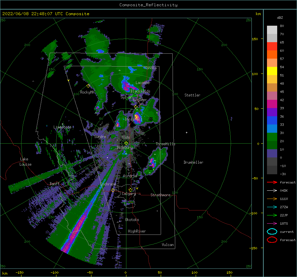Click the dBZ legend heading
The width and height of the screenshot is (297, 277).
point(280,17)
